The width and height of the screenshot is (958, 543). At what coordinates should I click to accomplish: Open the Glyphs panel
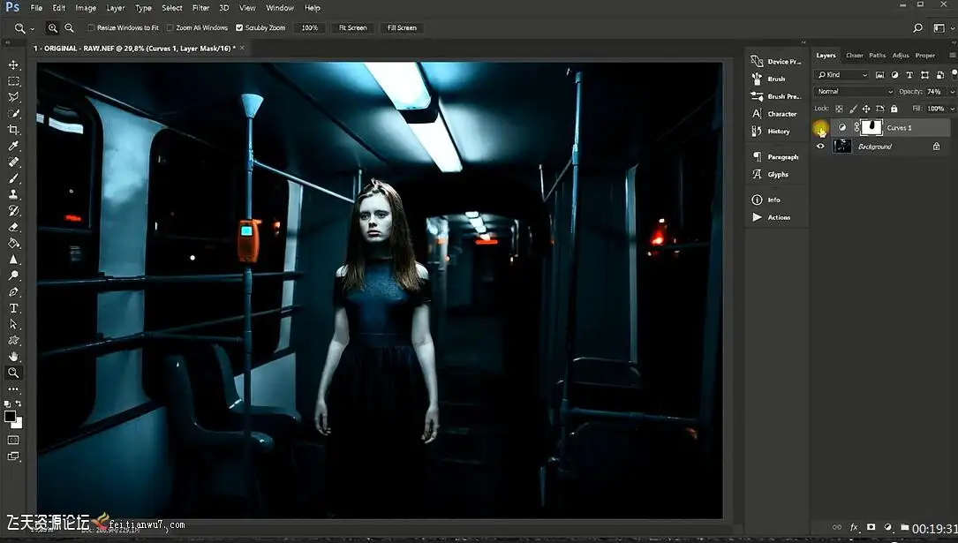tap(777, 175)
